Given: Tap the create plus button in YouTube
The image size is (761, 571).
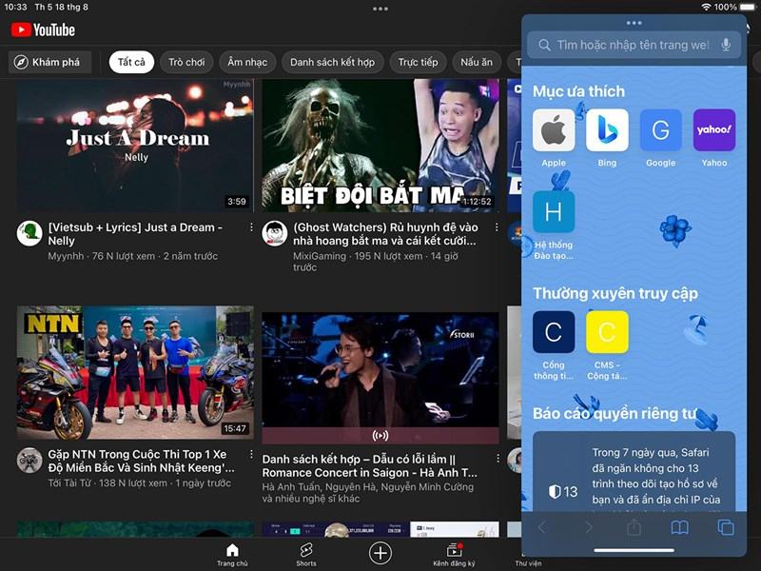Looking at the screenshot, I should coord(380,552).
